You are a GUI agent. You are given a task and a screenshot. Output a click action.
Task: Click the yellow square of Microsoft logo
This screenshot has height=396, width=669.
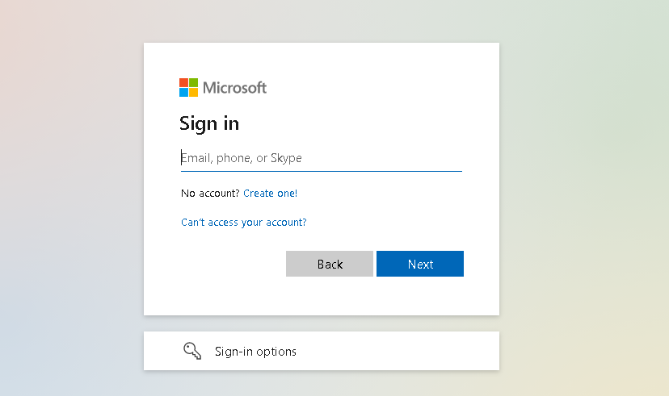(x=193, y=92)
